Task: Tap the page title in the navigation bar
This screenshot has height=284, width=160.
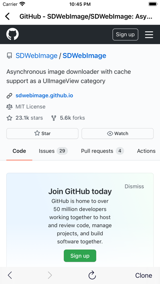Action: [x=86, y=16]
